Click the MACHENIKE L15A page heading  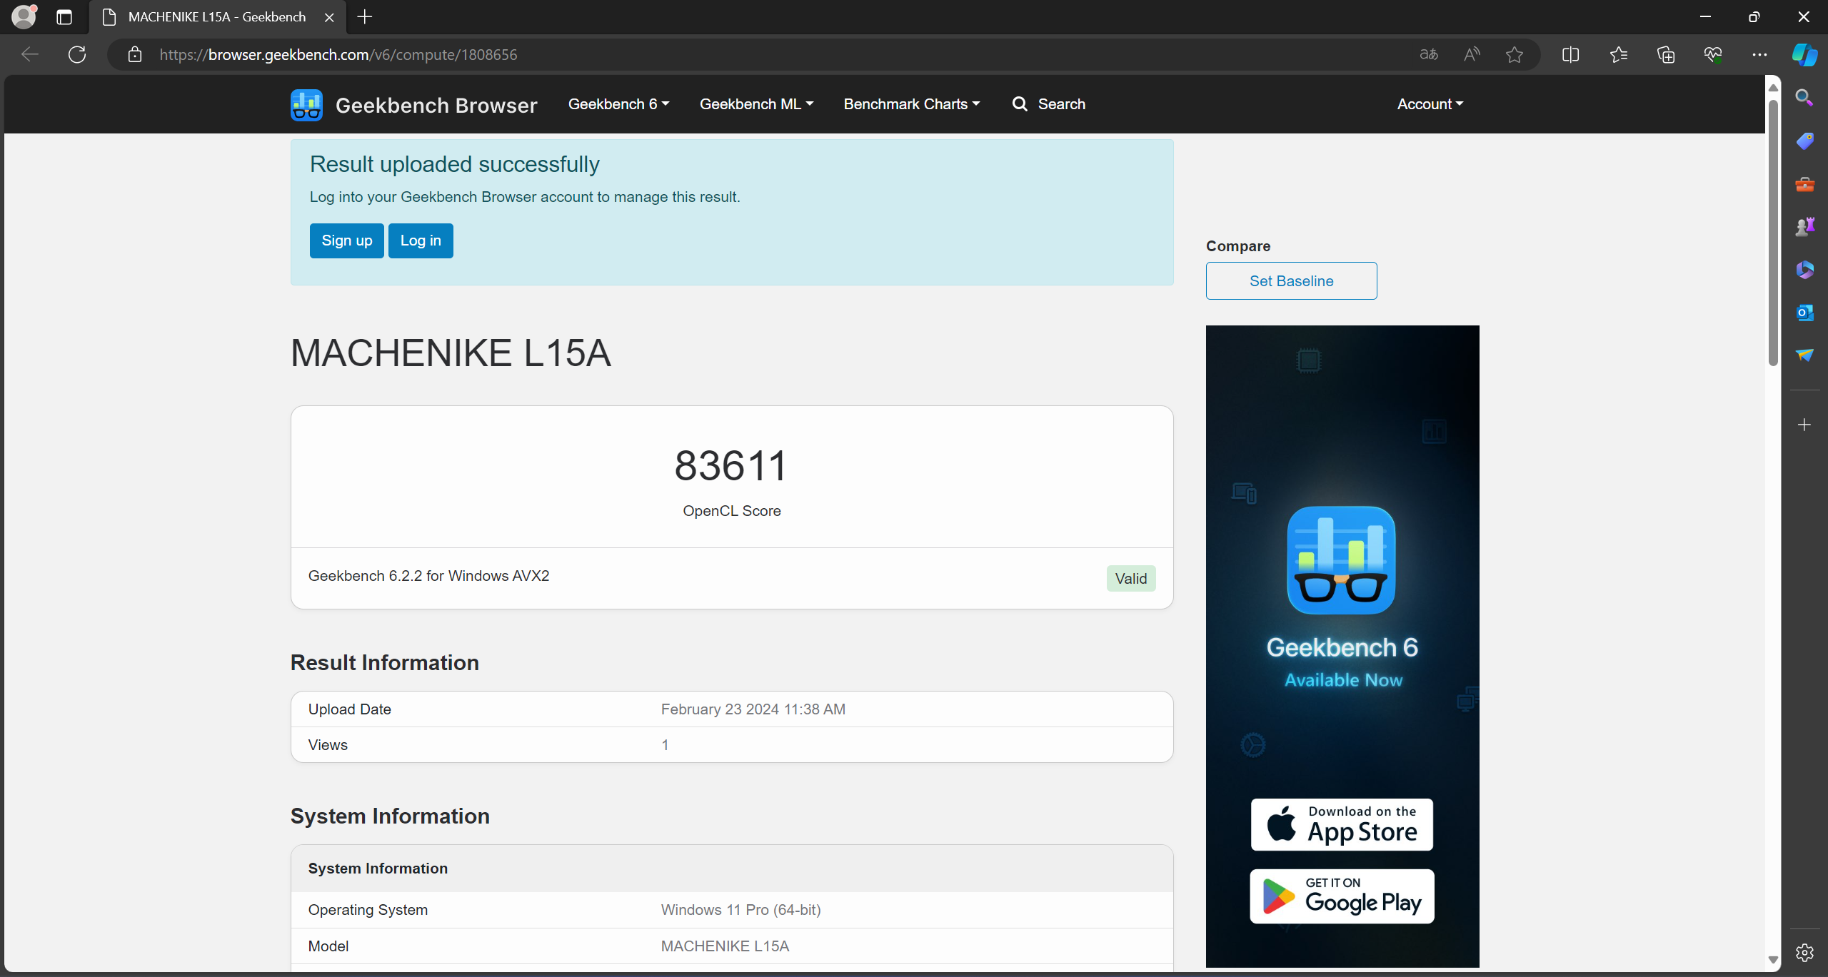click(451, 353)
